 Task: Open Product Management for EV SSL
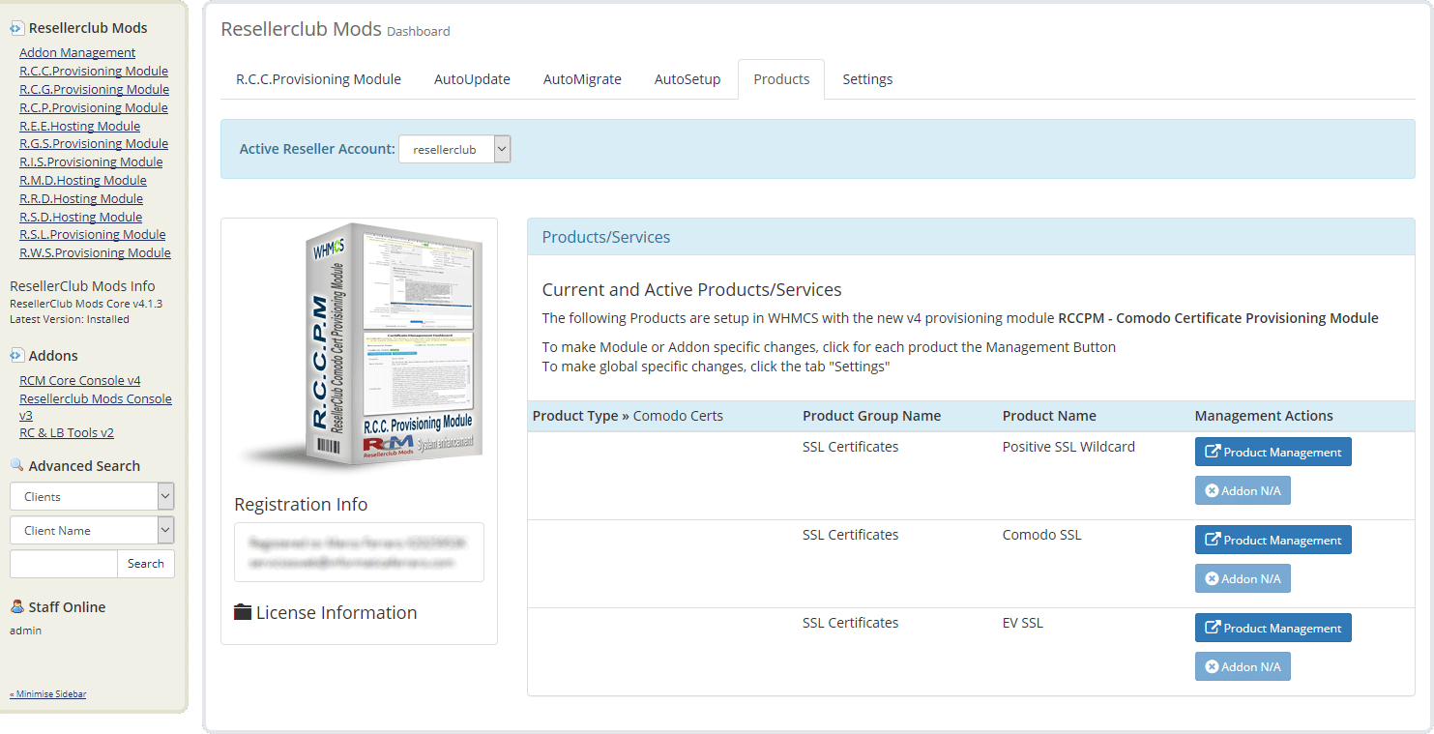(x=1273, y=628)
